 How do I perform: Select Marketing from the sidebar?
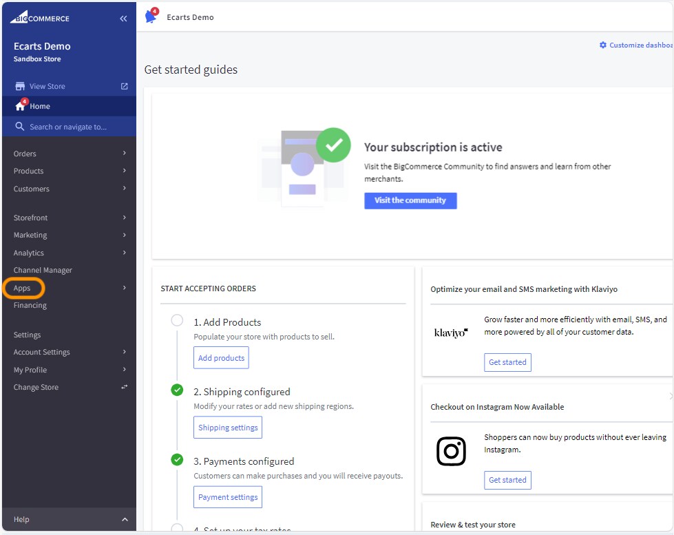[31, 235]
